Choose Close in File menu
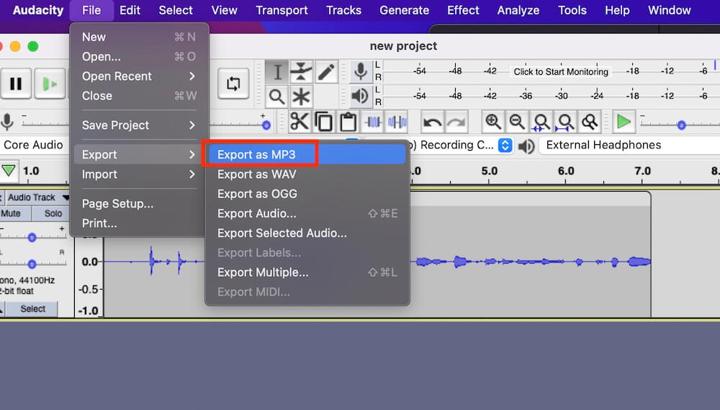Image resolution: width=720 pixels, height=410 pixels. click(139, 96)
